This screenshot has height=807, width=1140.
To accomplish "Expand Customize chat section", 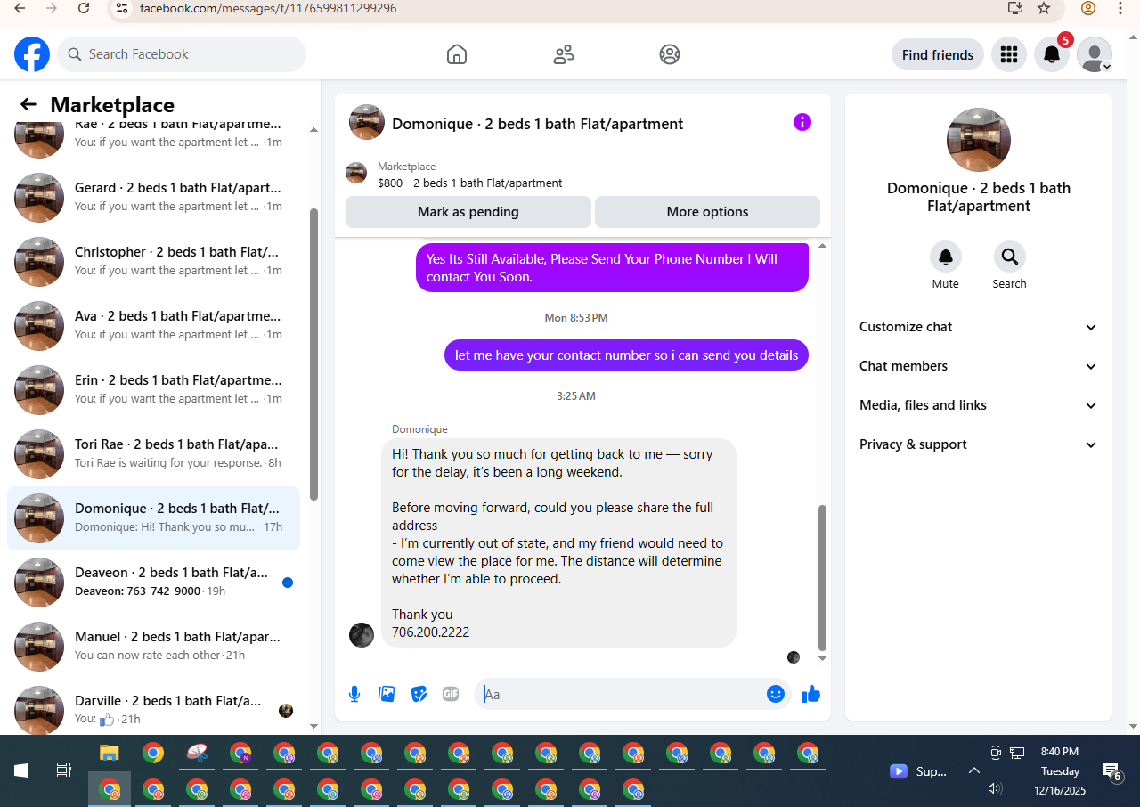I will coord(979,327).
